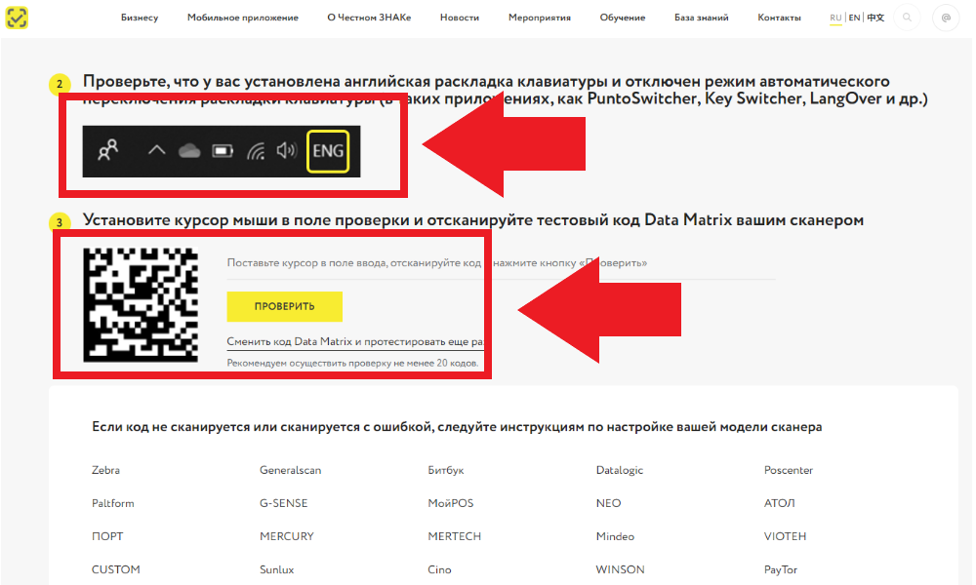Open the Мобильное приложение menu item

click(x=243, y=18)
